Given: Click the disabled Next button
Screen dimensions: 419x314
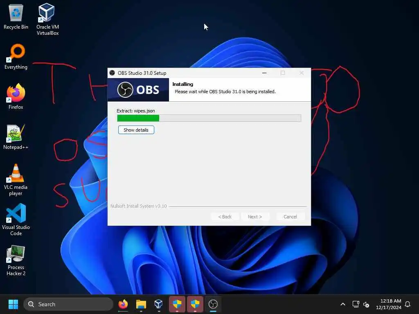Looking at the screenshot, I should tap(255, 217).
